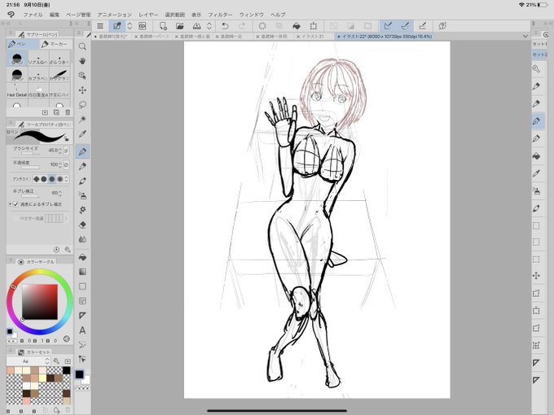Select the Hand move tool

click(x=82, y=61)
